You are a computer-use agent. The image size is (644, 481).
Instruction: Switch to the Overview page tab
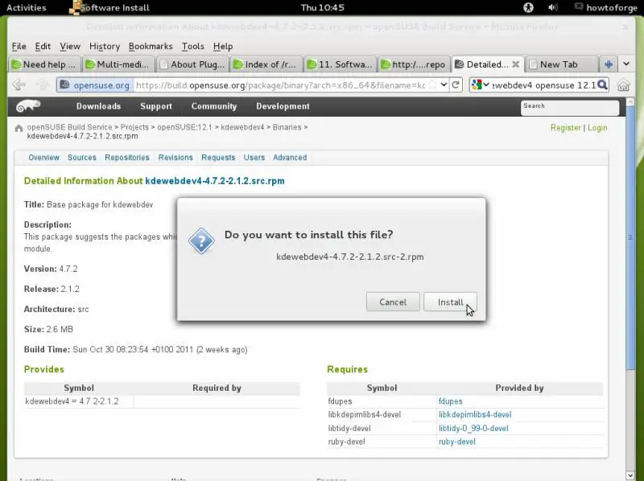click(x=44, y=158)
